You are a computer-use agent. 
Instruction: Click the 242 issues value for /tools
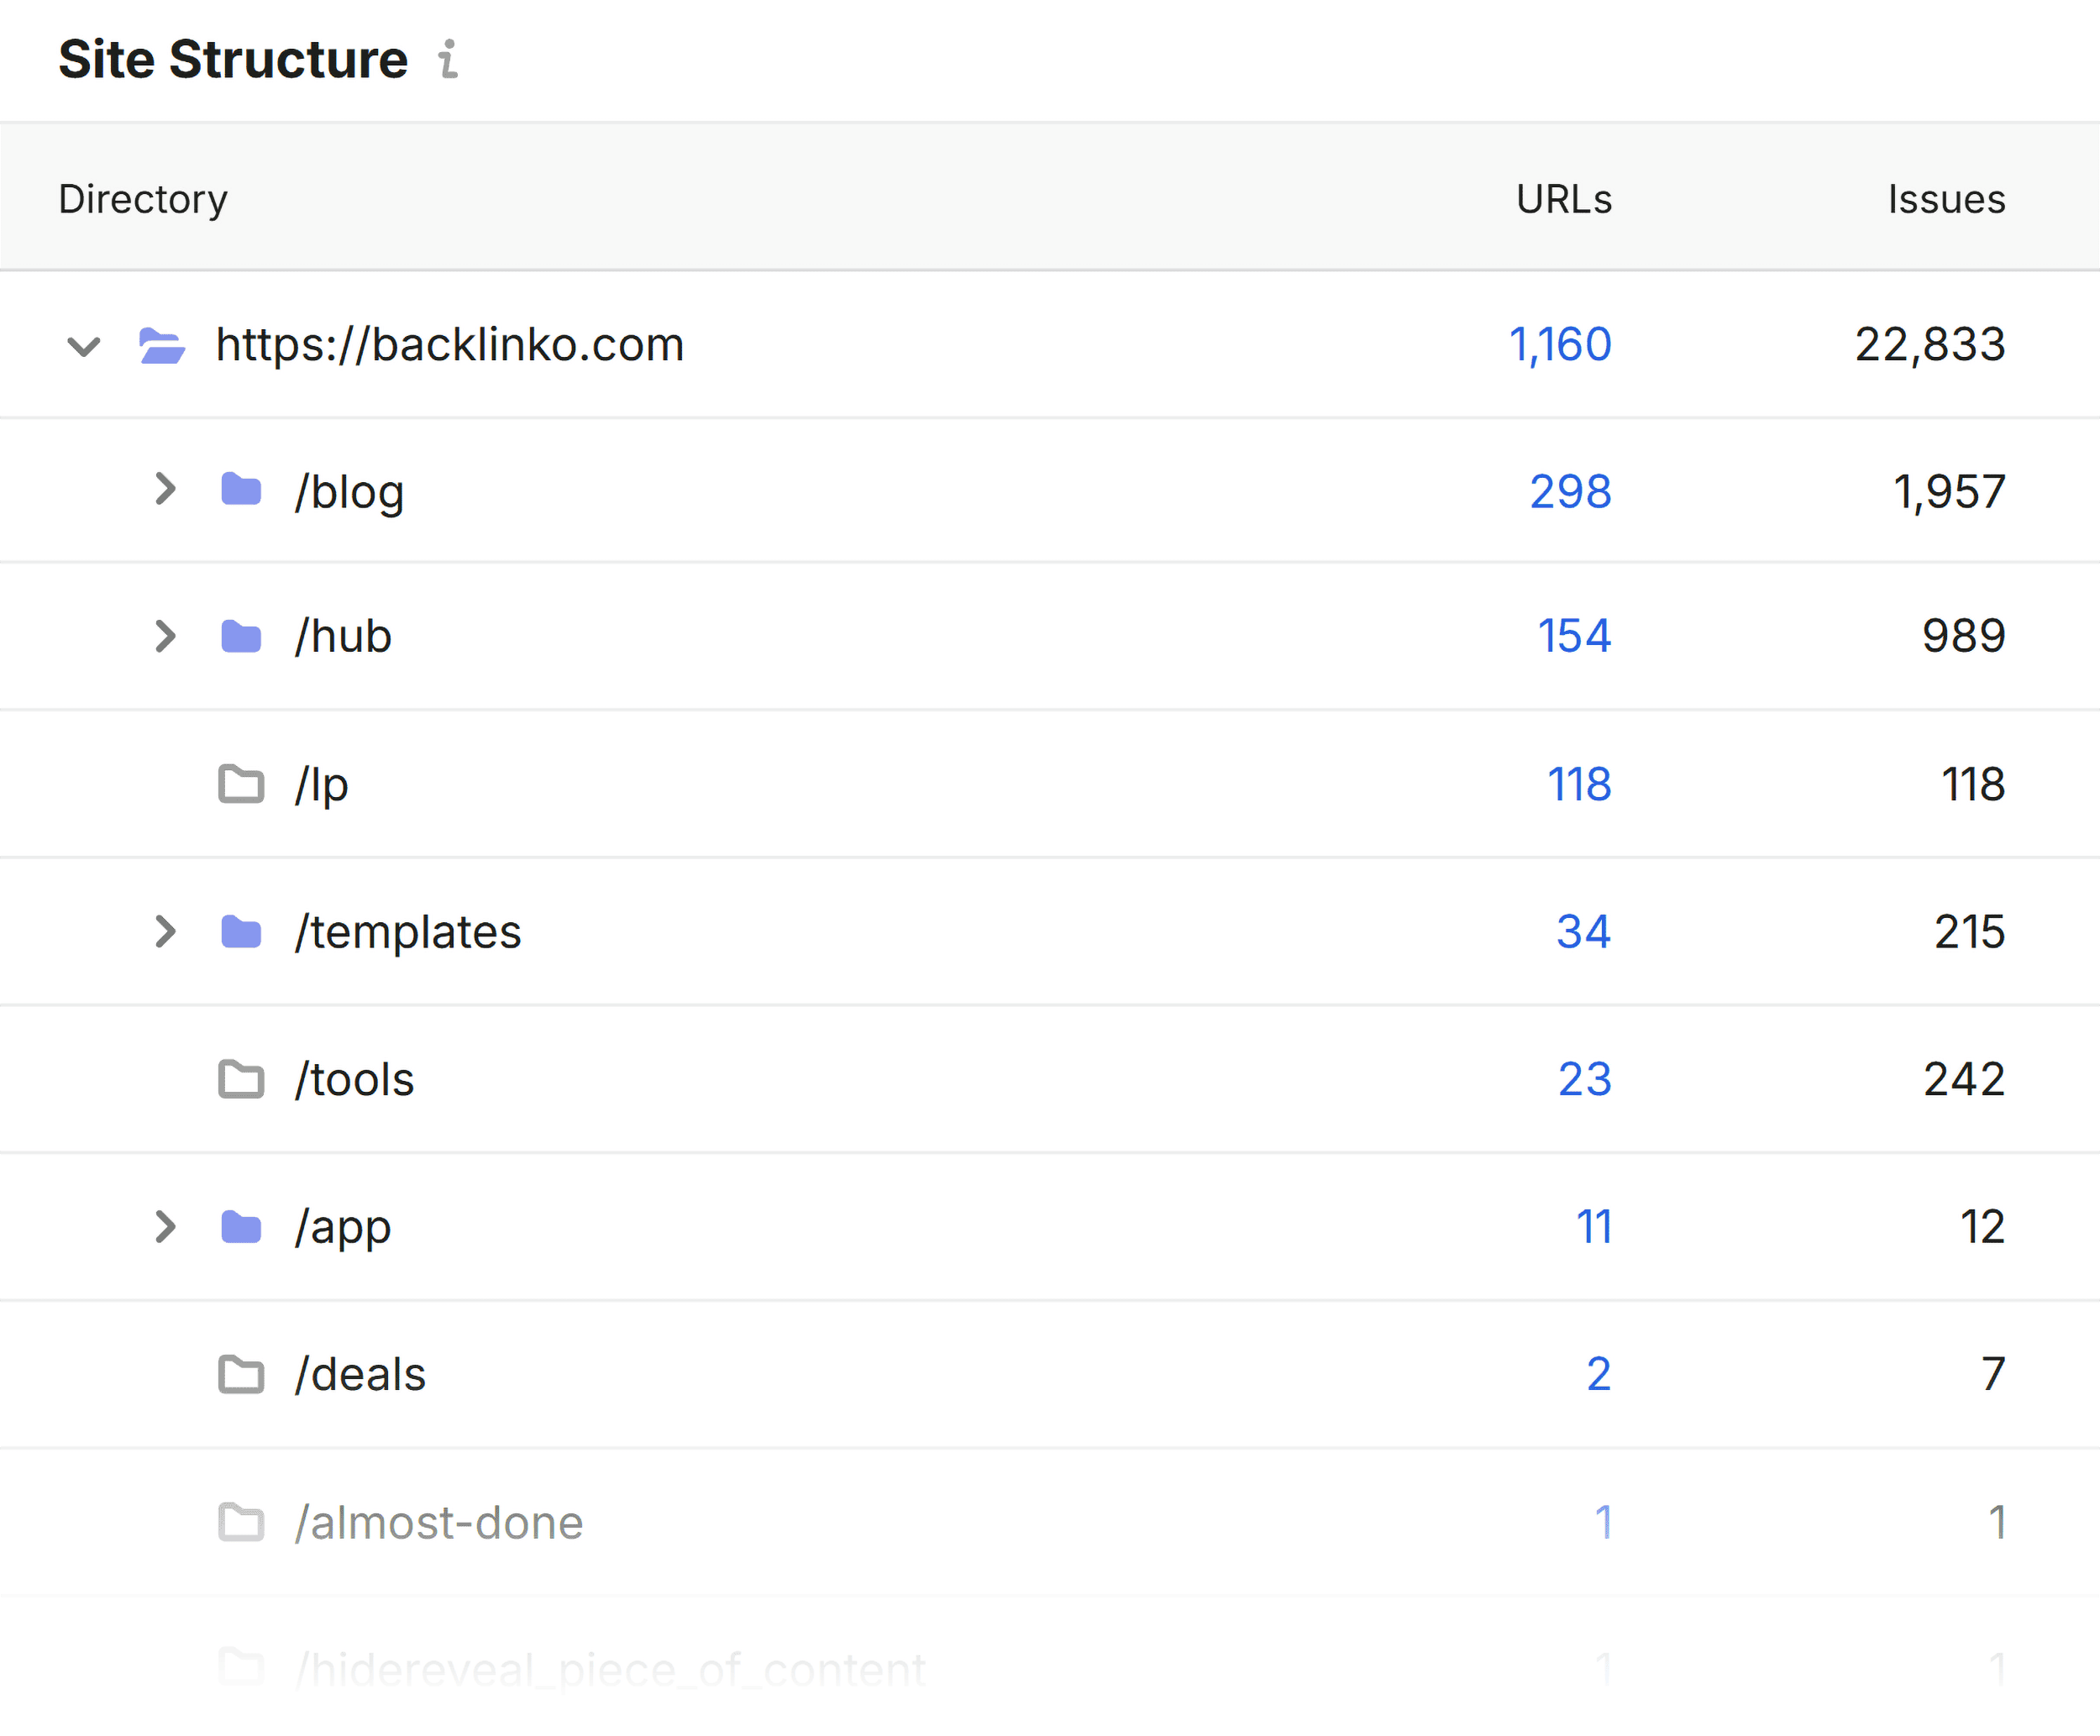pos(1964,1079)
